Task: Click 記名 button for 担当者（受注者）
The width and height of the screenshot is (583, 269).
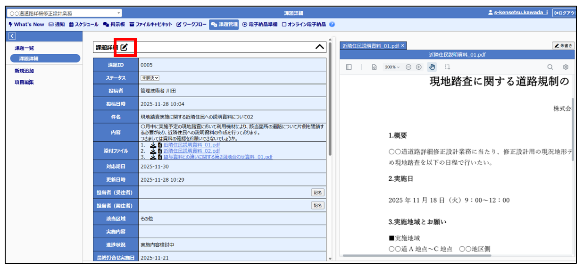Action: tap(317, 193)
